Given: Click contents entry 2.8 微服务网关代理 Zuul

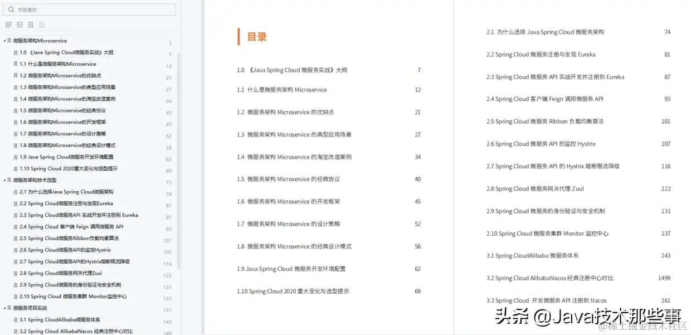Looking at the screenshot, I should click(x=535, y=189).
